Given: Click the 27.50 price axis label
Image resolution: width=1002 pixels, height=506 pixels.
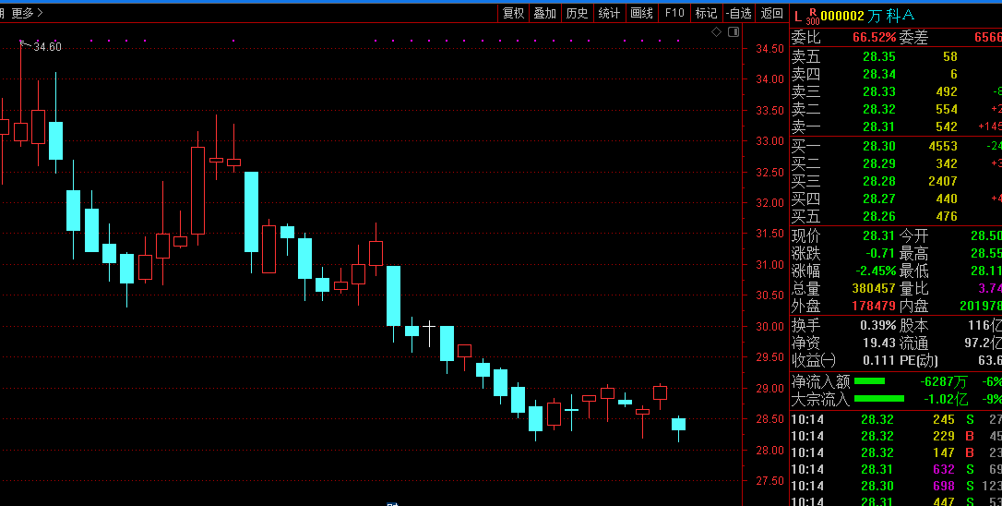Looking at the screenshot, I should tap(769, 481).
